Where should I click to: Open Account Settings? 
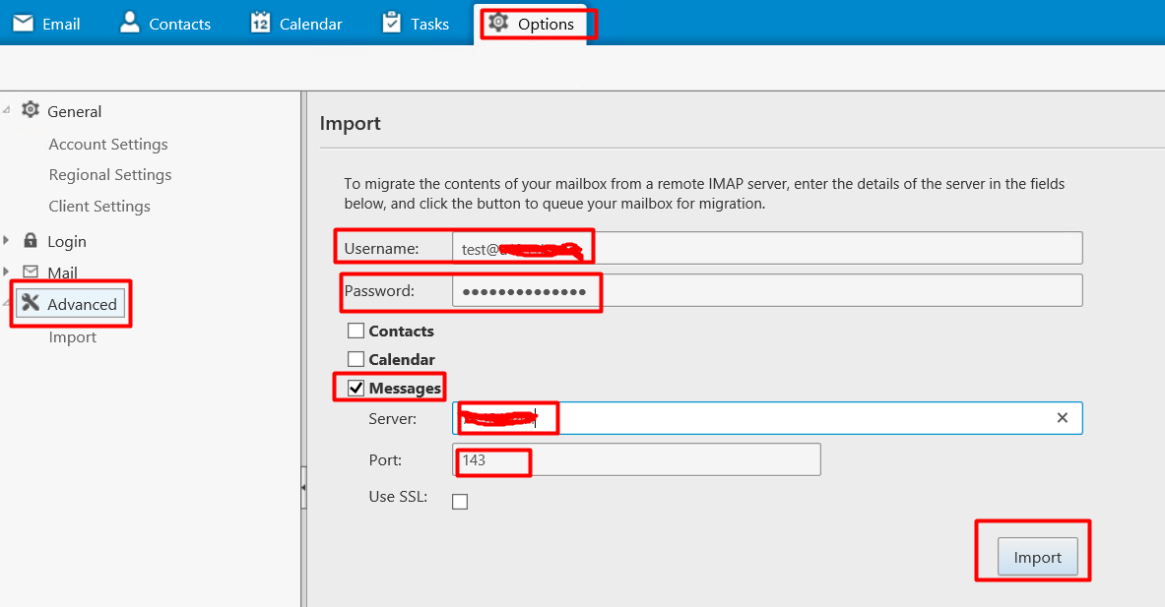[108, 144]
